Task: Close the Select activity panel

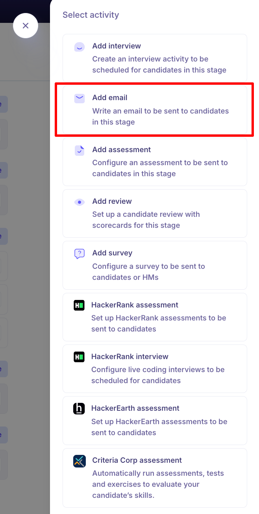Action: point(26,26)
